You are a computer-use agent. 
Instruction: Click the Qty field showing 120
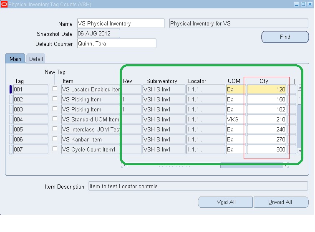pyautogui.click(x=266, y=89)
